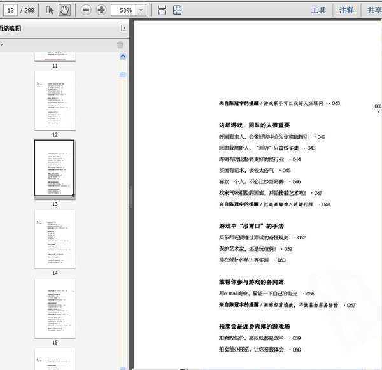Screen dimensions: 382x370
Task: Click the entry ending with page 060
Action: (260, 349)
